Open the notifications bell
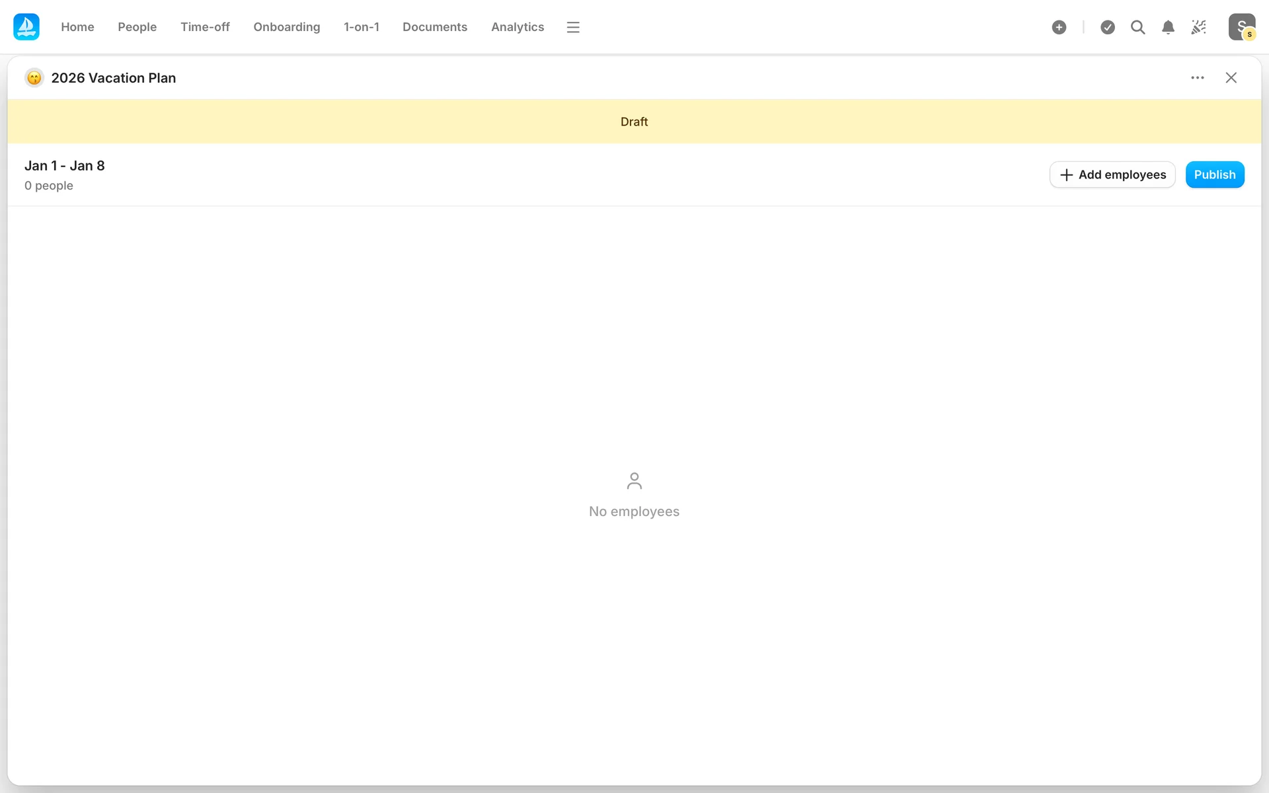This screenshot has height=793, width=1269. point(1168,27)
